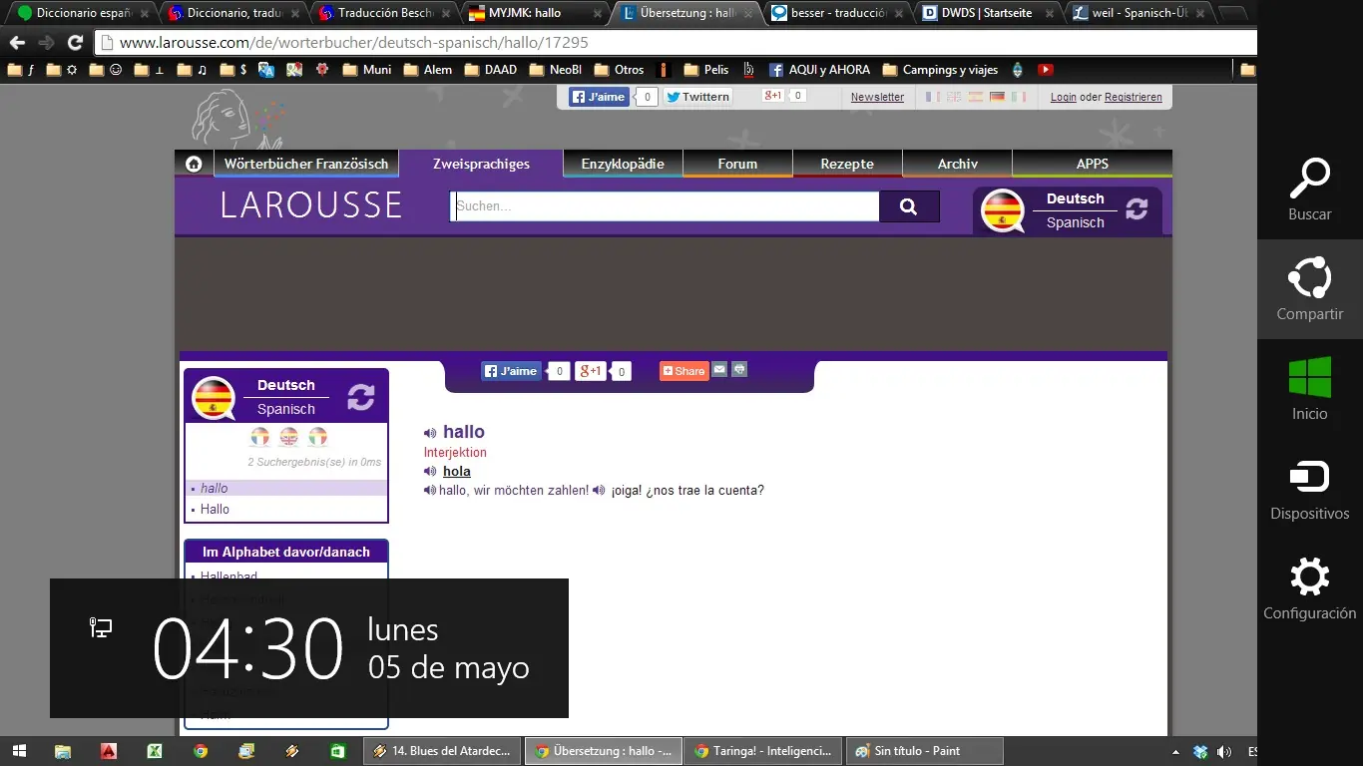Image resolution: width=1363 pixels, height=766 pixels.
Task: Play audio for 'hallo, wir möchten zahlen!'
Action: point(430,491)
